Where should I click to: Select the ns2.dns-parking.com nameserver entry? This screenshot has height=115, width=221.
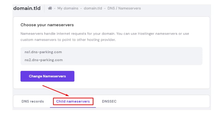pos(44,60)
